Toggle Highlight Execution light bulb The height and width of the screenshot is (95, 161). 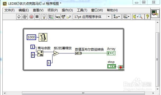pos(44,17)
